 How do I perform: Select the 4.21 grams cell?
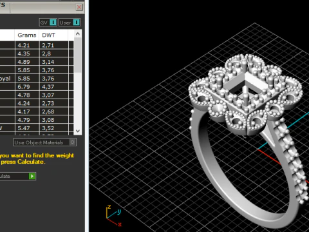click(27, 45)
